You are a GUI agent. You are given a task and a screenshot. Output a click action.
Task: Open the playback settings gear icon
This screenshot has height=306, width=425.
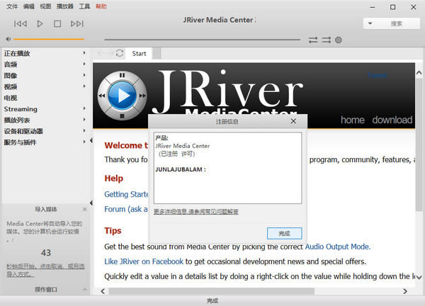338,40
